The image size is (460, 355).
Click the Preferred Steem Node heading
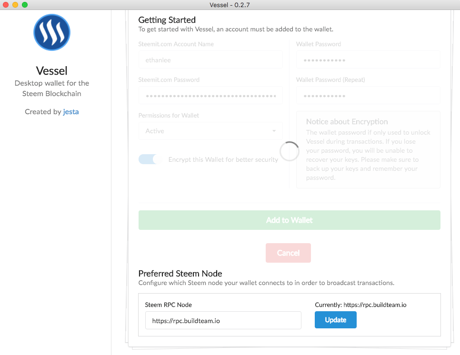coord(180,274)
